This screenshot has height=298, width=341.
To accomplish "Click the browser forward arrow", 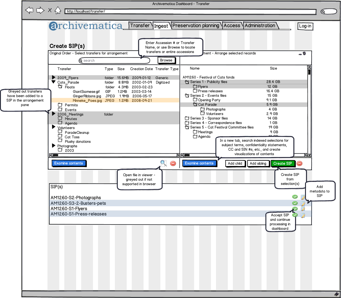I will 40,11.
